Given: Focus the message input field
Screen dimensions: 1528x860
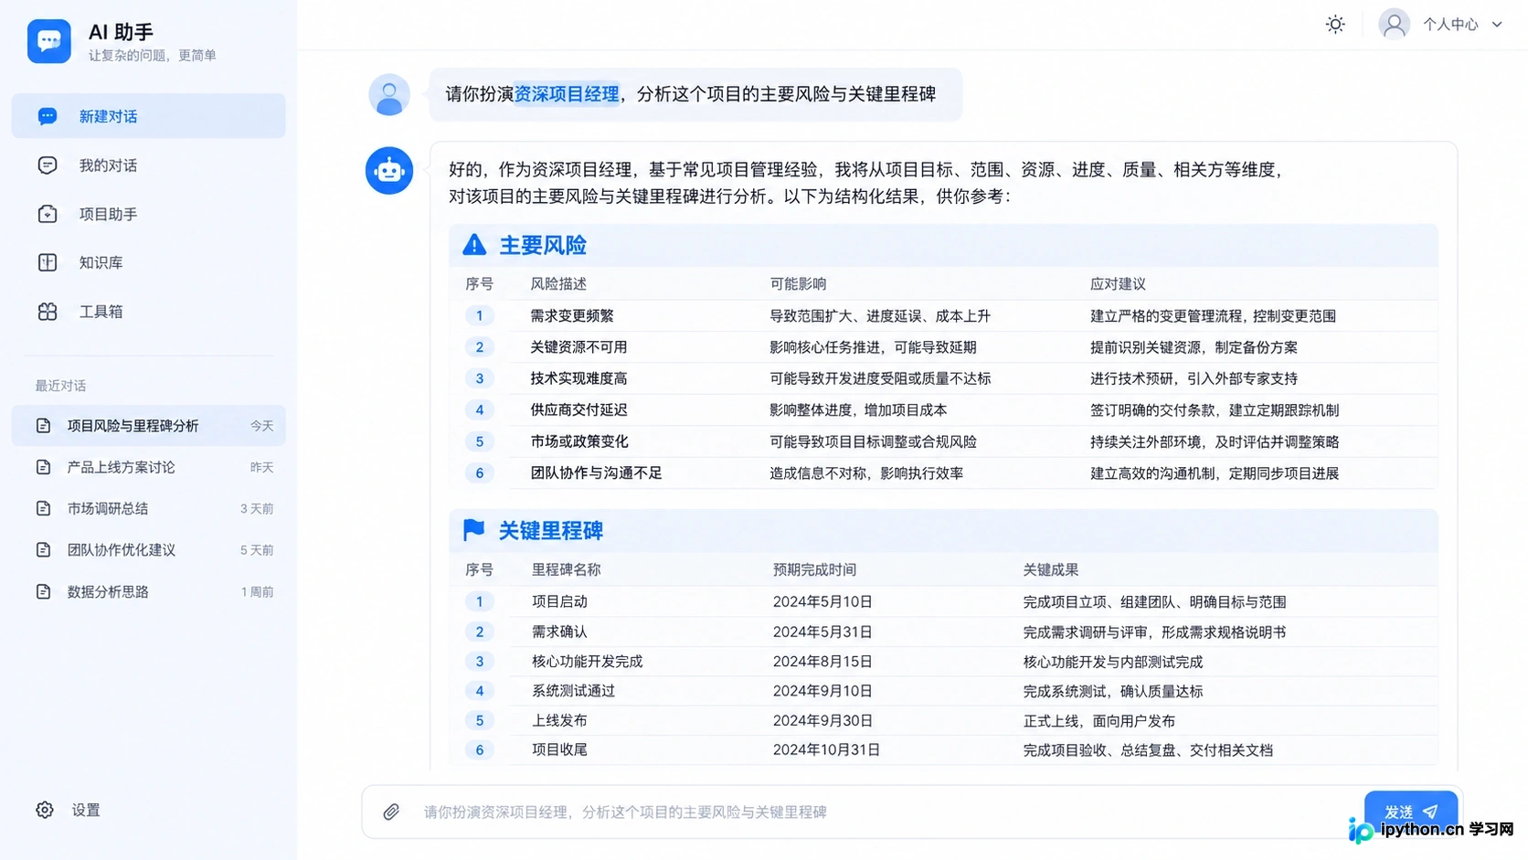Looking at the screenshot, I should [x=885, y=812].
